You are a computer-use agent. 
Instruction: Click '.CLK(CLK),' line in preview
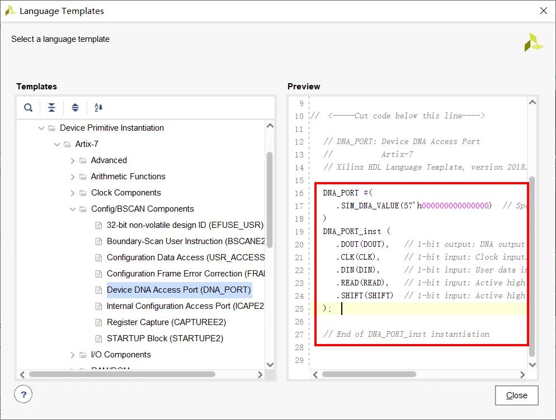point(357,257)
